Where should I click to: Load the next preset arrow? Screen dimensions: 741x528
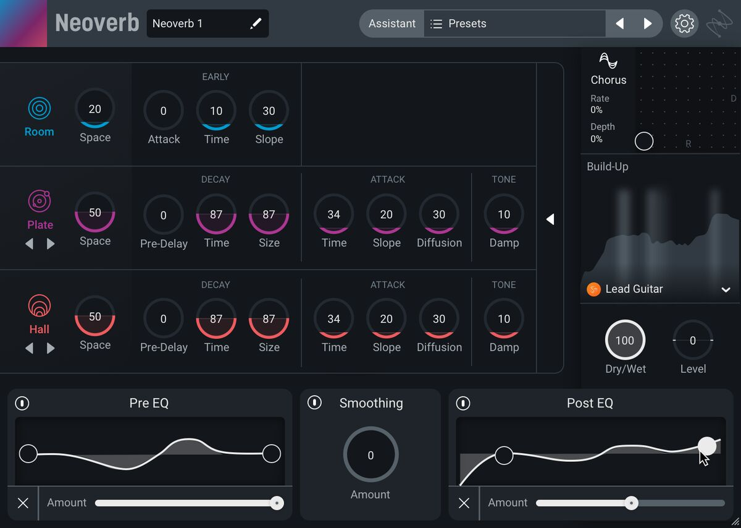pos(647,23)
